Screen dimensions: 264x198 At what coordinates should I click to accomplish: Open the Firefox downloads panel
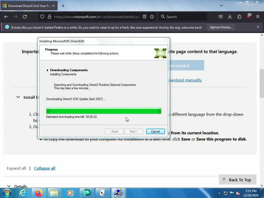click(230, 17)
